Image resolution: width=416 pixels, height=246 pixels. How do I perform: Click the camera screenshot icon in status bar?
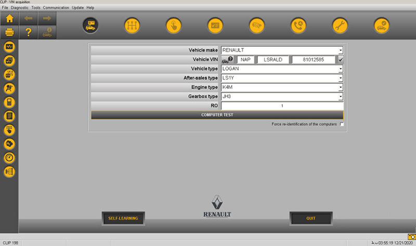(x=412, y=237)
